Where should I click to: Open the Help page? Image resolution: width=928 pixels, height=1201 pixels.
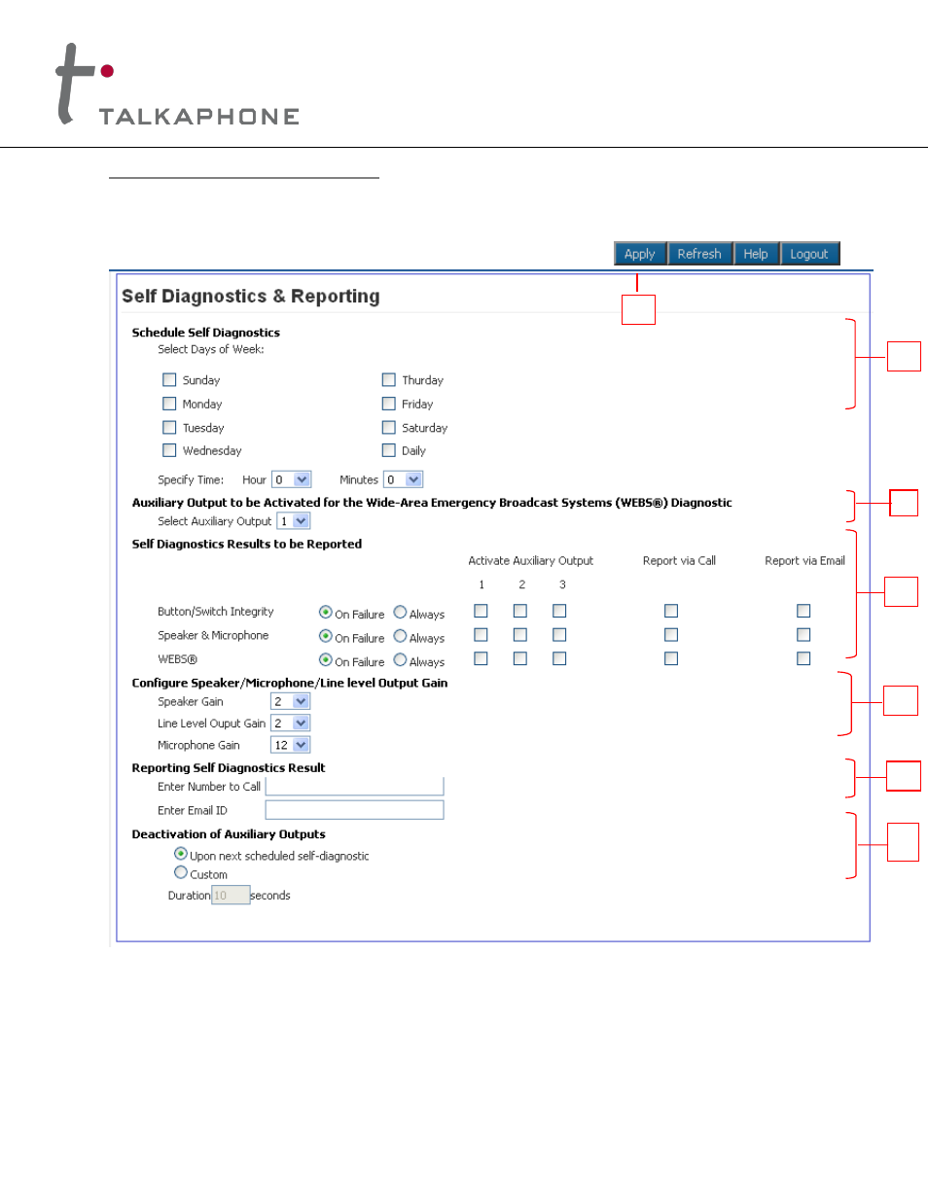click(x=756, y=254)
